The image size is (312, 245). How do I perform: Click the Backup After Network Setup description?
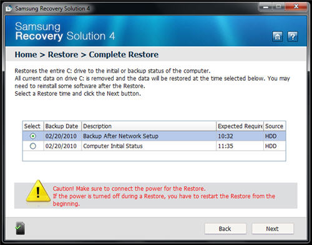(x=120, y=136)
